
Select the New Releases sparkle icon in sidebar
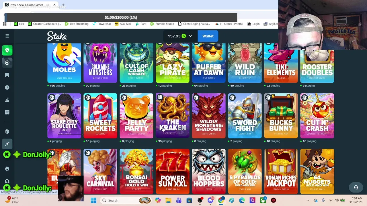[7, 144]
